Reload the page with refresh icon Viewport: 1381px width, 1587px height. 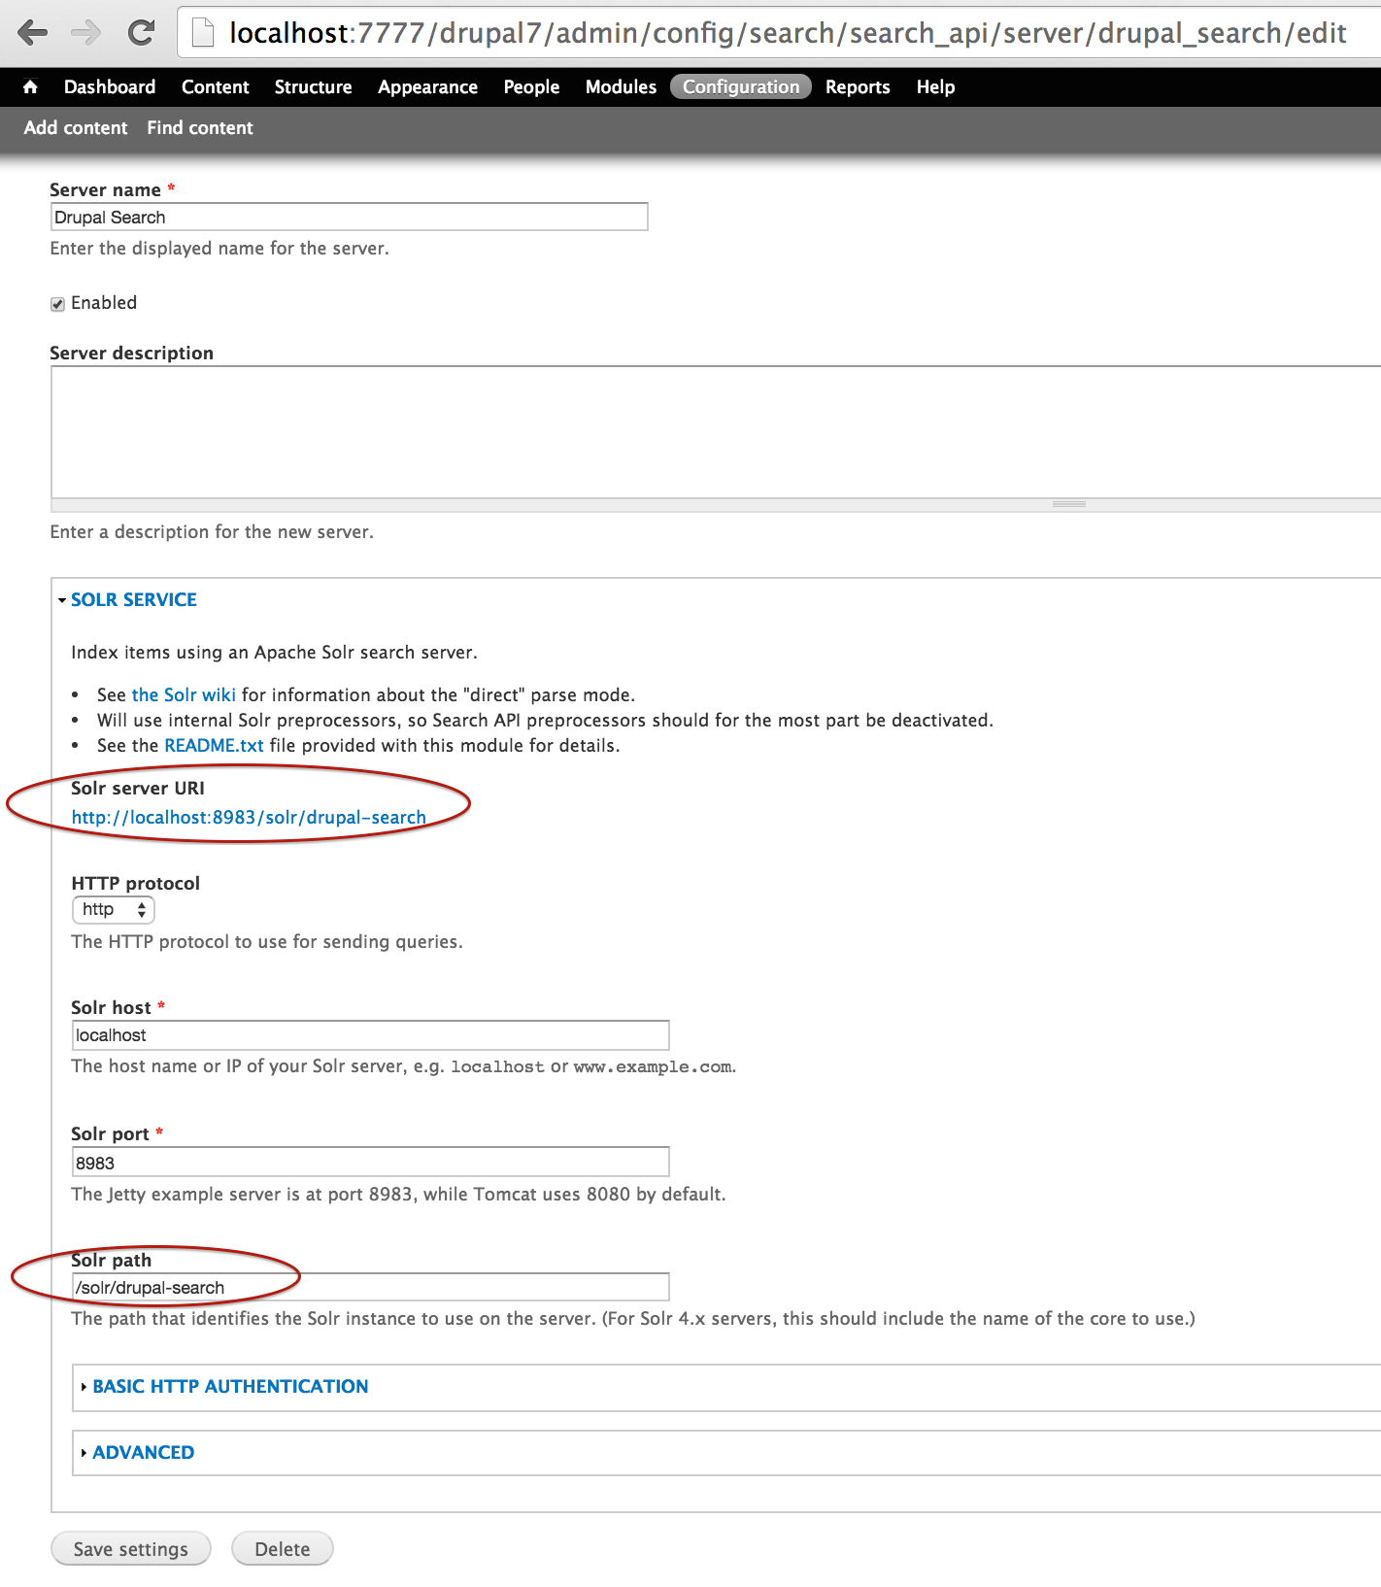(x=142, y=33)
